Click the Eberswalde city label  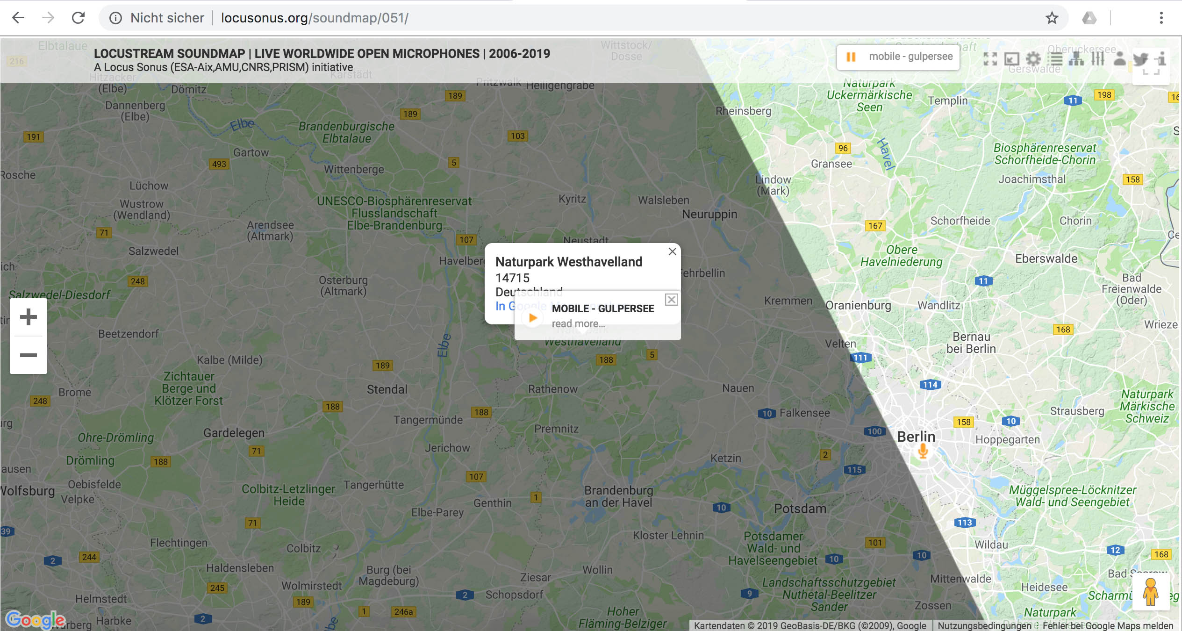(x=1046, y=258)
